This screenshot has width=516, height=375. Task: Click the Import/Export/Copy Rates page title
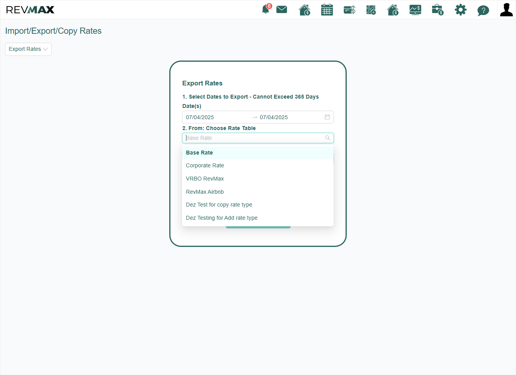(53, 31)
